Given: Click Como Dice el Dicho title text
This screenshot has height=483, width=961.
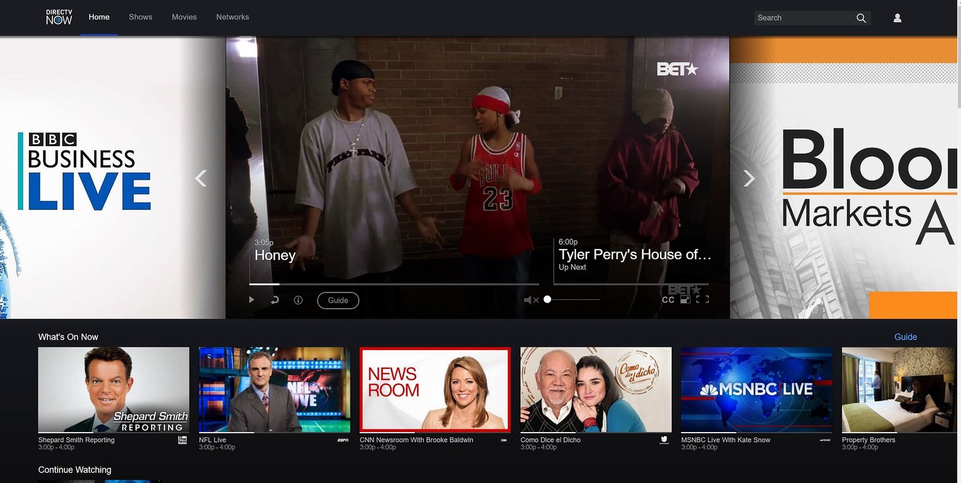Looking at the screenshot, I should pyautogui.click(x=551, y=440).
